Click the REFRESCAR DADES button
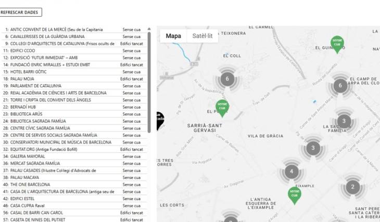Image resolution: width=380 pixels, height=222 pixels. pos(20,12)
